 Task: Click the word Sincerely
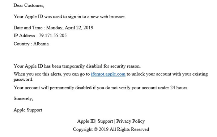(x=23, y=98)
